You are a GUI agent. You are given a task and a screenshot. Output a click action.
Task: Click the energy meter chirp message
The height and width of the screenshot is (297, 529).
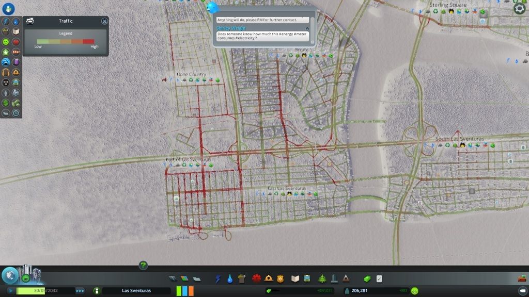(x=262, y=36)
